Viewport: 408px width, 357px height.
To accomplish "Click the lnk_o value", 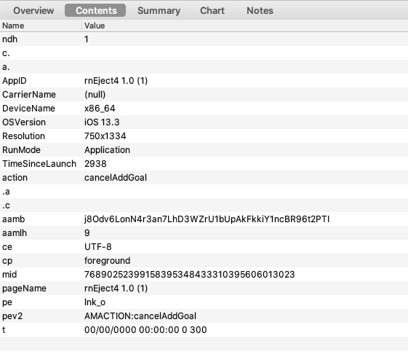I will (x=95, y=302).
